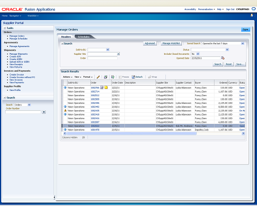Open the View Payments task link
Image resolution: width=257 pixels, height=206 pixels.
click(x=17, y=82)
